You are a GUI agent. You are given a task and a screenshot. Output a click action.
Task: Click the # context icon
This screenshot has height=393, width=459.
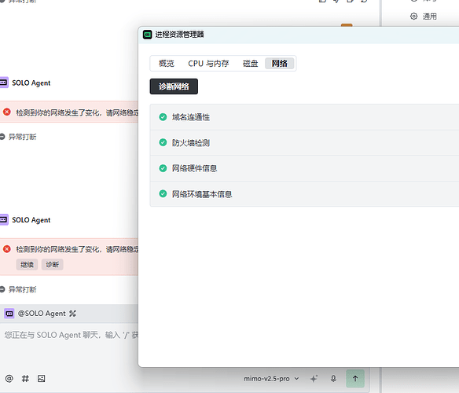tap(25, 379)
